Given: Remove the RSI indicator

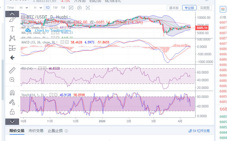Looking at the screenshot, I should 45,68.
